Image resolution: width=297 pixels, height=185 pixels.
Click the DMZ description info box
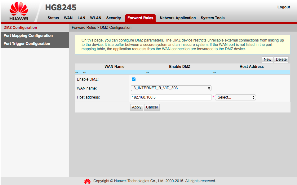click(x=183, y=45)
